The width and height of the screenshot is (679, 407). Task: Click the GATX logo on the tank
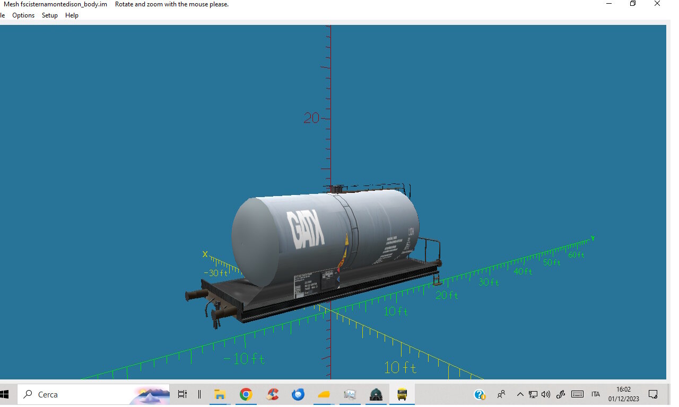coord(306,229)
